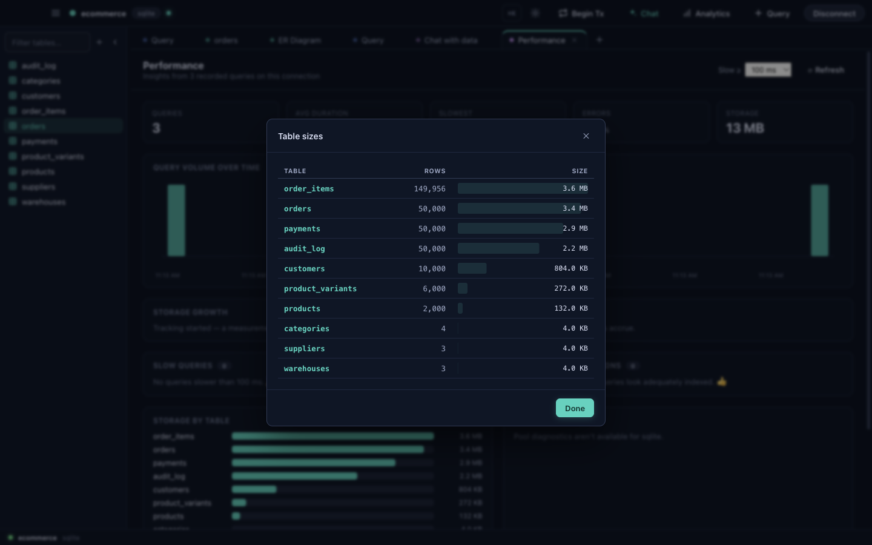
Task: Open the Slow threshold 100 ms dropdown
Action: tap(768, 70)
